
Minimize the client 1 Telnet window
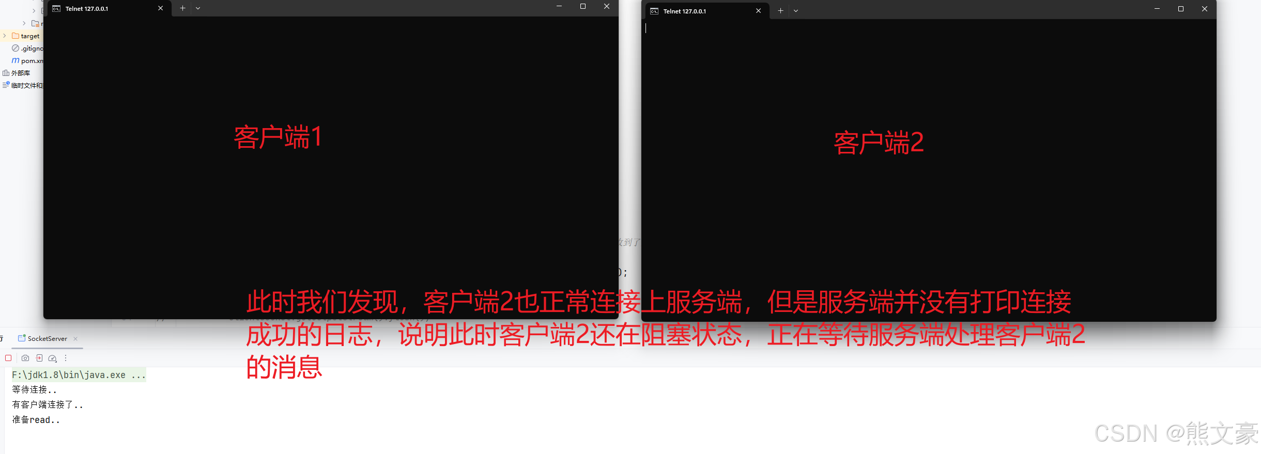pyautogui.click(x=559, y=7)
